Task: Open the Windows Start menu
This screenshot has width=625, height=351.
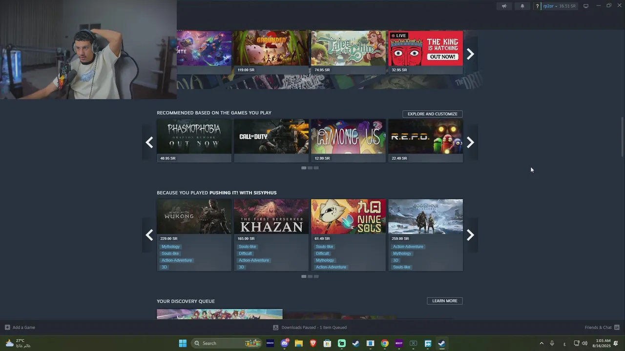Action: (x=183, y=343)
